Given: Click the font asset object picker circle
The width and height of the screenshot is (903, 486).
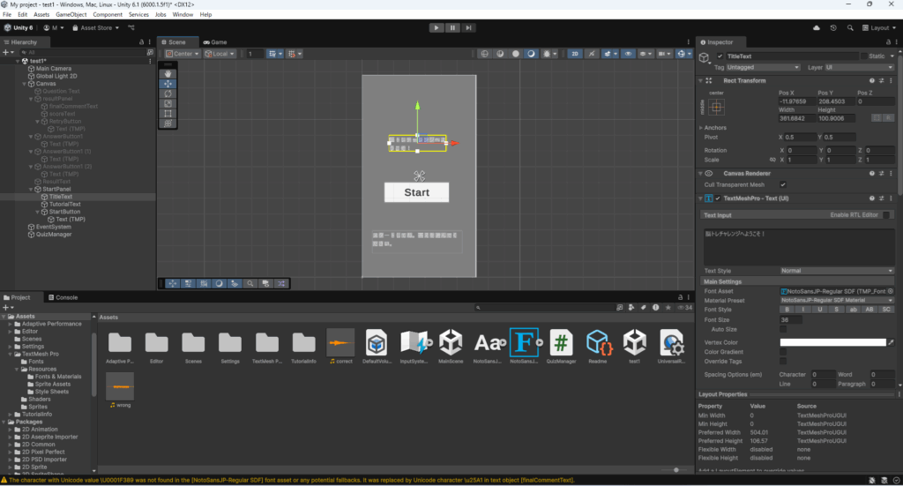Looking at the screenshot, I should tap(891, 291).
